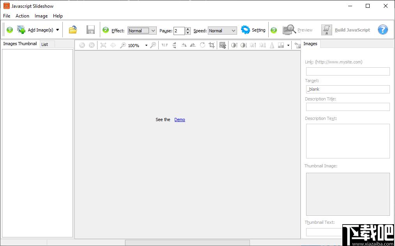The width and height of the screenshot is (395, 246).
Task: Open the 100% zoom level dropdown
Action: [146, 46]
